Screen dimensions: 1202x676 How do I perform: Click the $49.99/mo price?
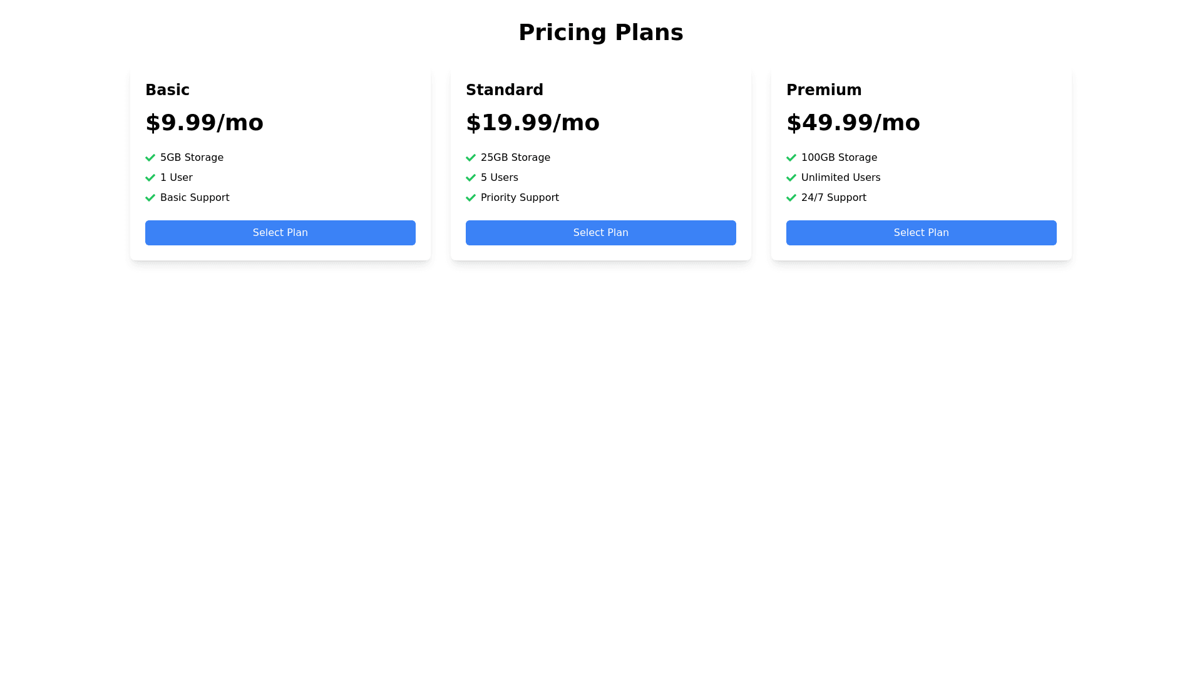point(853,123)
